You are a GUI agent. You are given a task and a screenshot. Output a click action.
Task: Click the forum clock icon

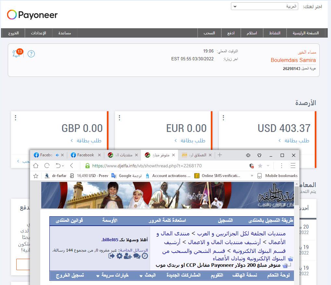tap(145, 256)
